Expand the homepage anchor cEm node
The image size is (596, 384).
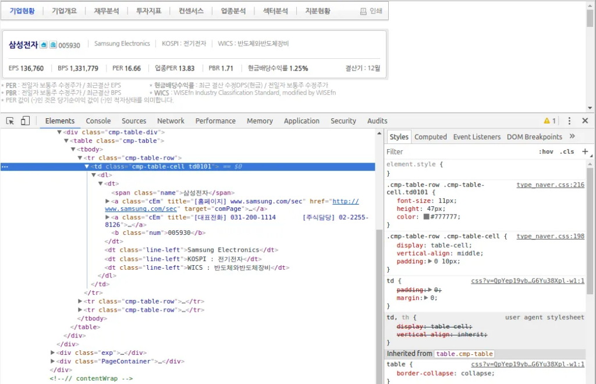[x=107, y=201]
